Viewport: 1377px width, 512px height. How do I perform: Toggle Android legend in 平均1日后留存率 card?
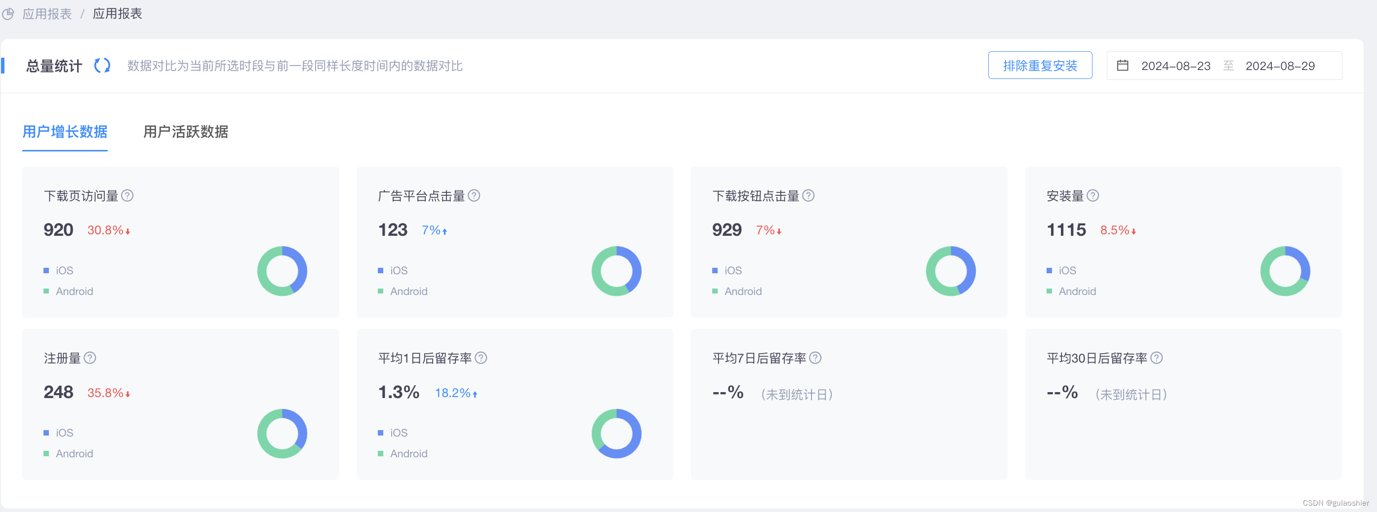pos(403,454)
